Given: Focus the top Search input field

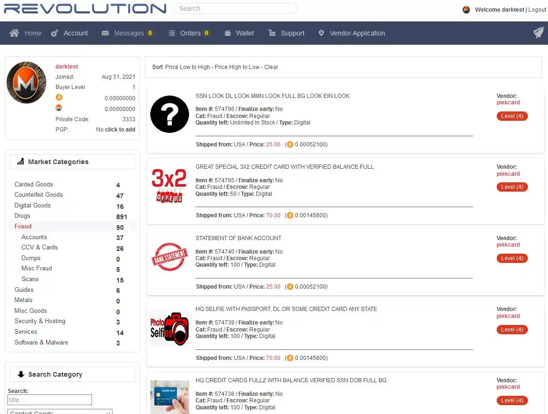Looking at the screenshot, I should pos(235,8).
